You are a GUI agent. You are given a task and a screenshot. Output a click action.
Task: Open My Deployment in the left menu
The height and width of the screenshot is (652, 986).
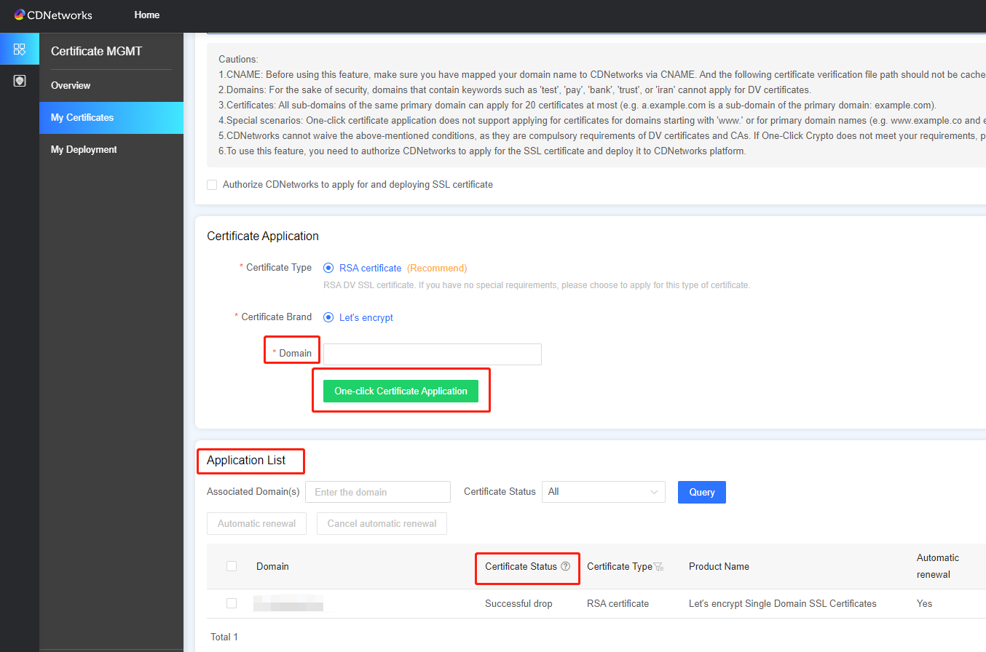point(111,149)
